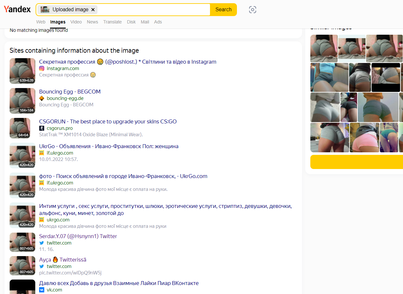Click the csgorun.pro domain link
The width and height of the screenshot is (403, 294).
(x=60, y=128)
